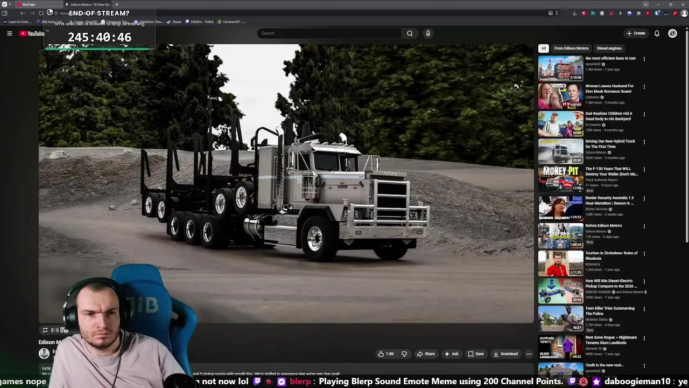Screen dimensions: 689x388
Task: Open a new browser tab with the plus icon
Action: (117, 4)
